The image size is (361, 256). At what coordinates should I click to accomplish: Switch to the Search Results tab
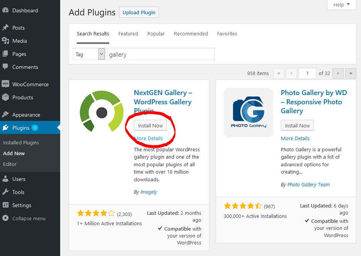coord(93,34)
